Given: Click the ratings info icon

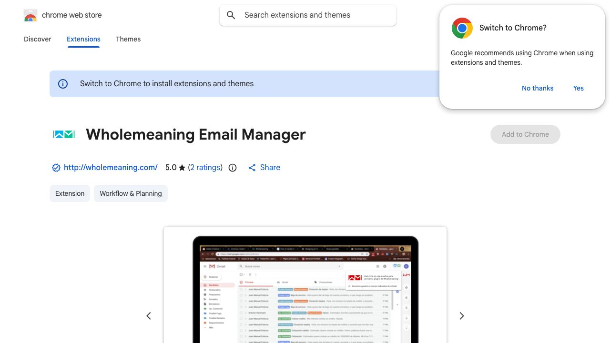Looking at the screenshot, I should (233, 168).
